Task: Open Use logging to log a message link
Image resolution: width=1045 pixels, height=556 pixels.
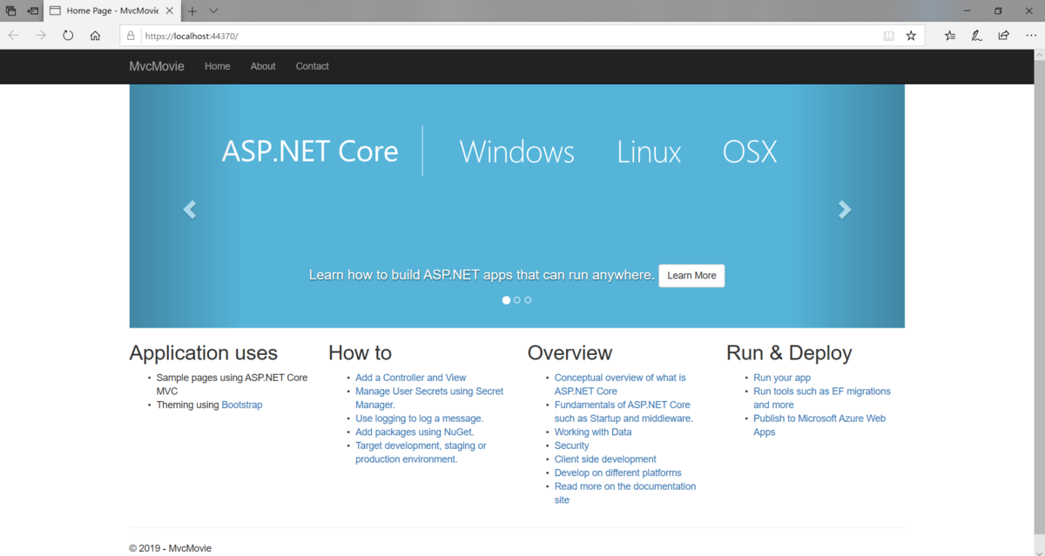Action: 420,419
